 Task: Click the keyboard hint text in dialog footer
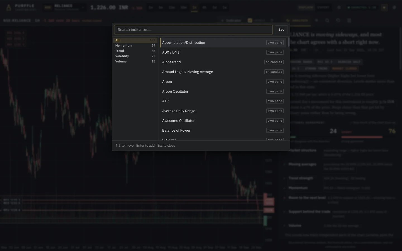[145, 146]
